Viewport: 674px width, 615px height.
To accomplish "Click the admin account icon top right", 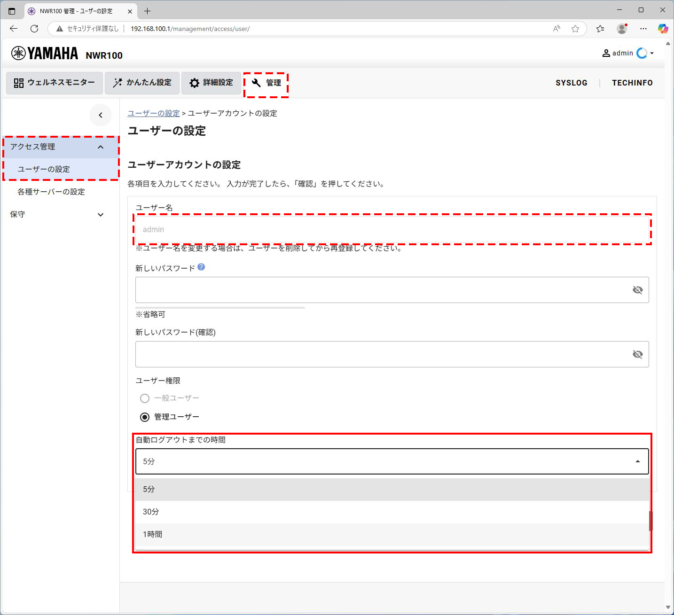I will 606,53.
